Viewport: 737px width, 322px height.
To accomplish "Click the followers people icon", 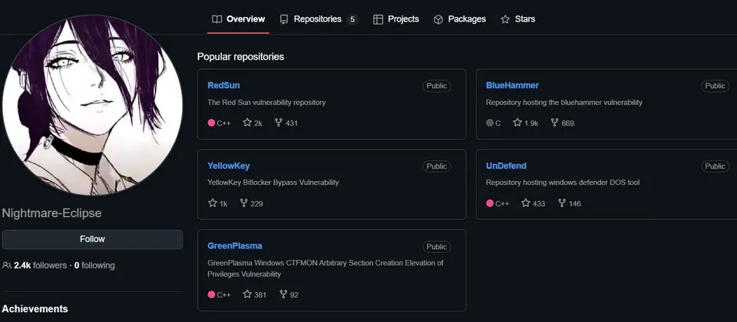I will pyautogui.click(x=7, y=266).
